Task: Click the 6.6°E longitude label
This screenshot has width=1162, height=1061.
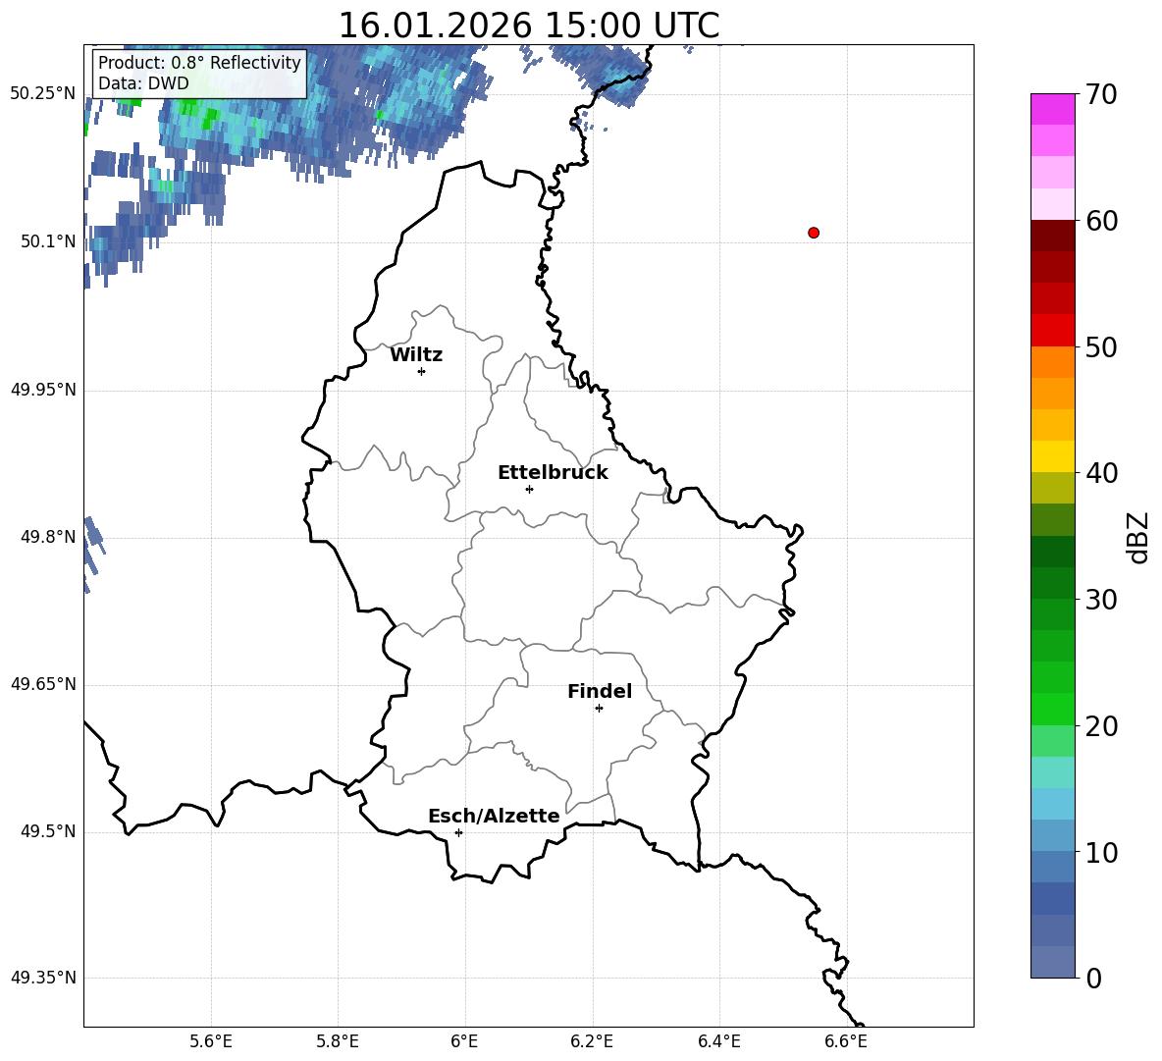Action: (x=846, y=1041)
